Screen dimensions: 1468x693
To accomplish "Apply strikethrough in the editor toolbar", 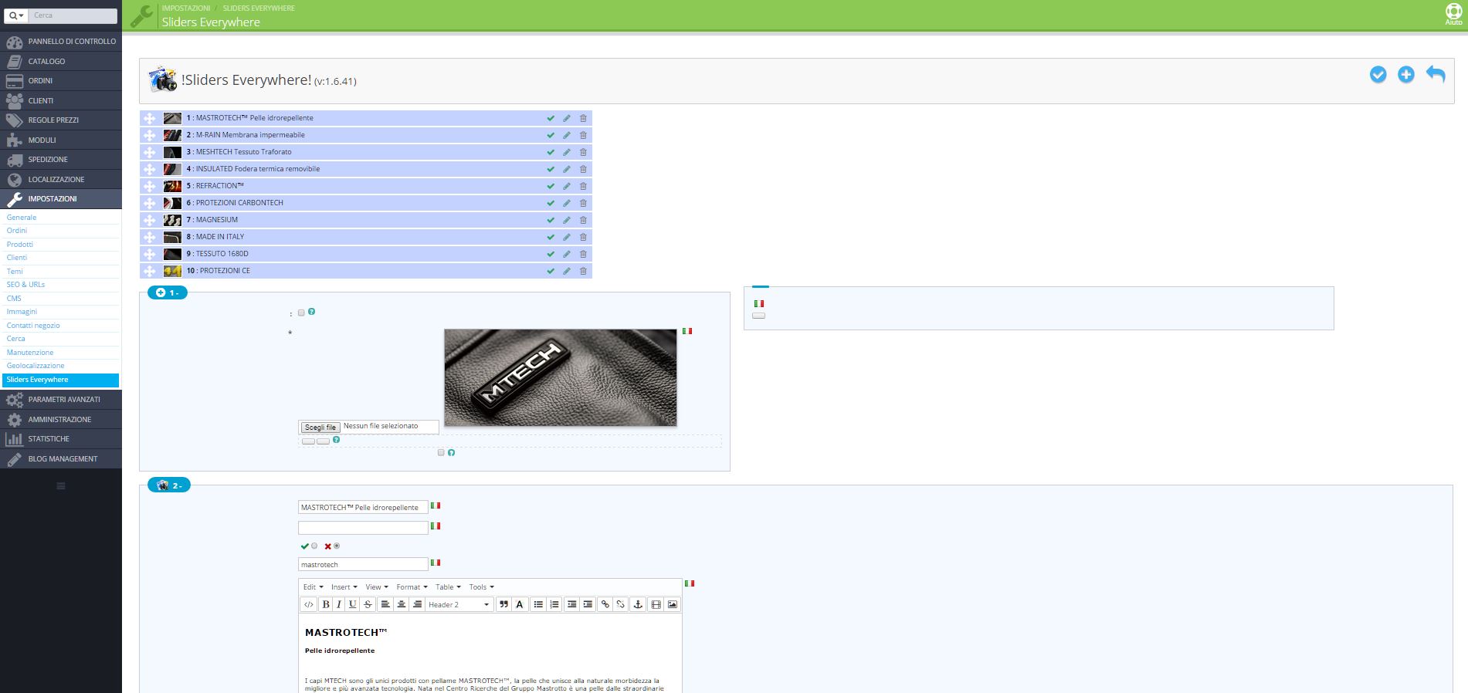I will click(x=368, y=605).
